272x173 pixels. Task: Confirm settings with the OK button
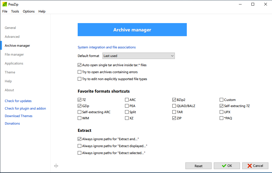pos(227,166)
